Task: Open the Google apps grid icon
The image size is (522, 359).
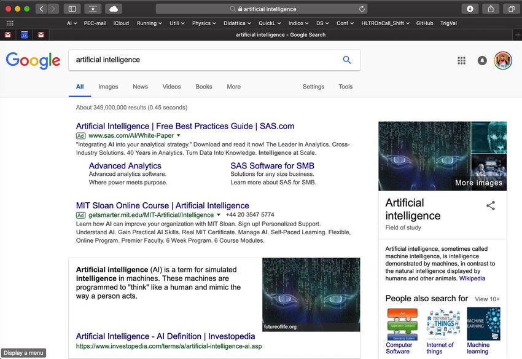Action: [x=461, y=60]
